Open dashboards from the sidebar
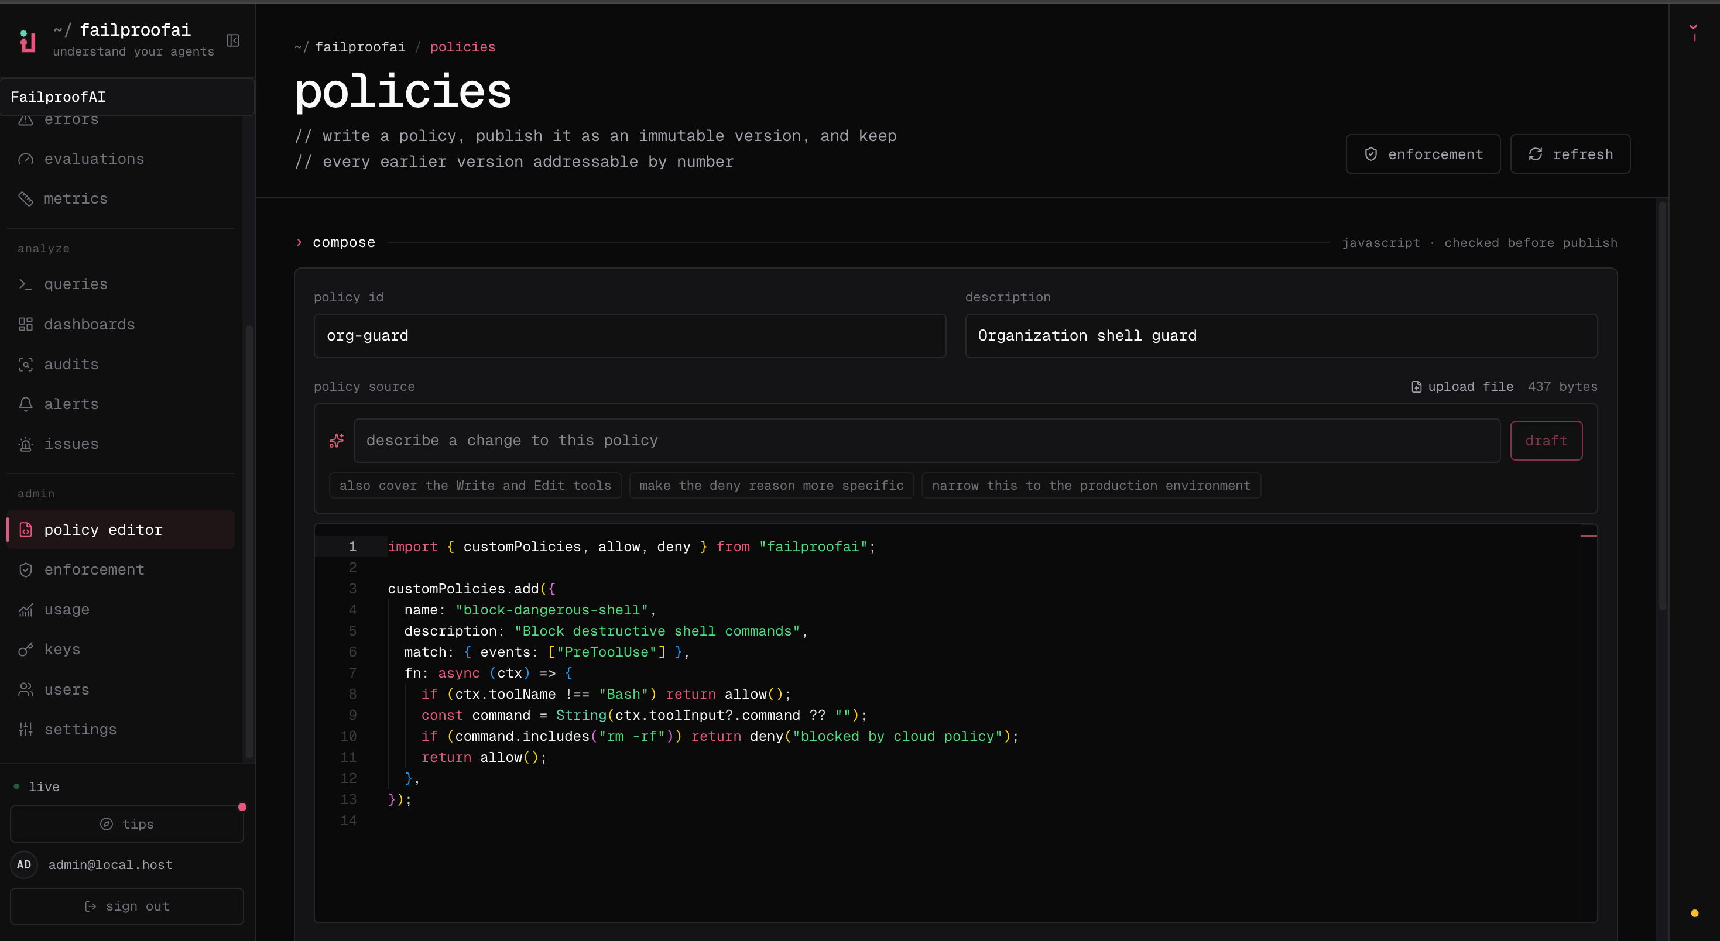The image size is (1720, 941). (120, 324)
